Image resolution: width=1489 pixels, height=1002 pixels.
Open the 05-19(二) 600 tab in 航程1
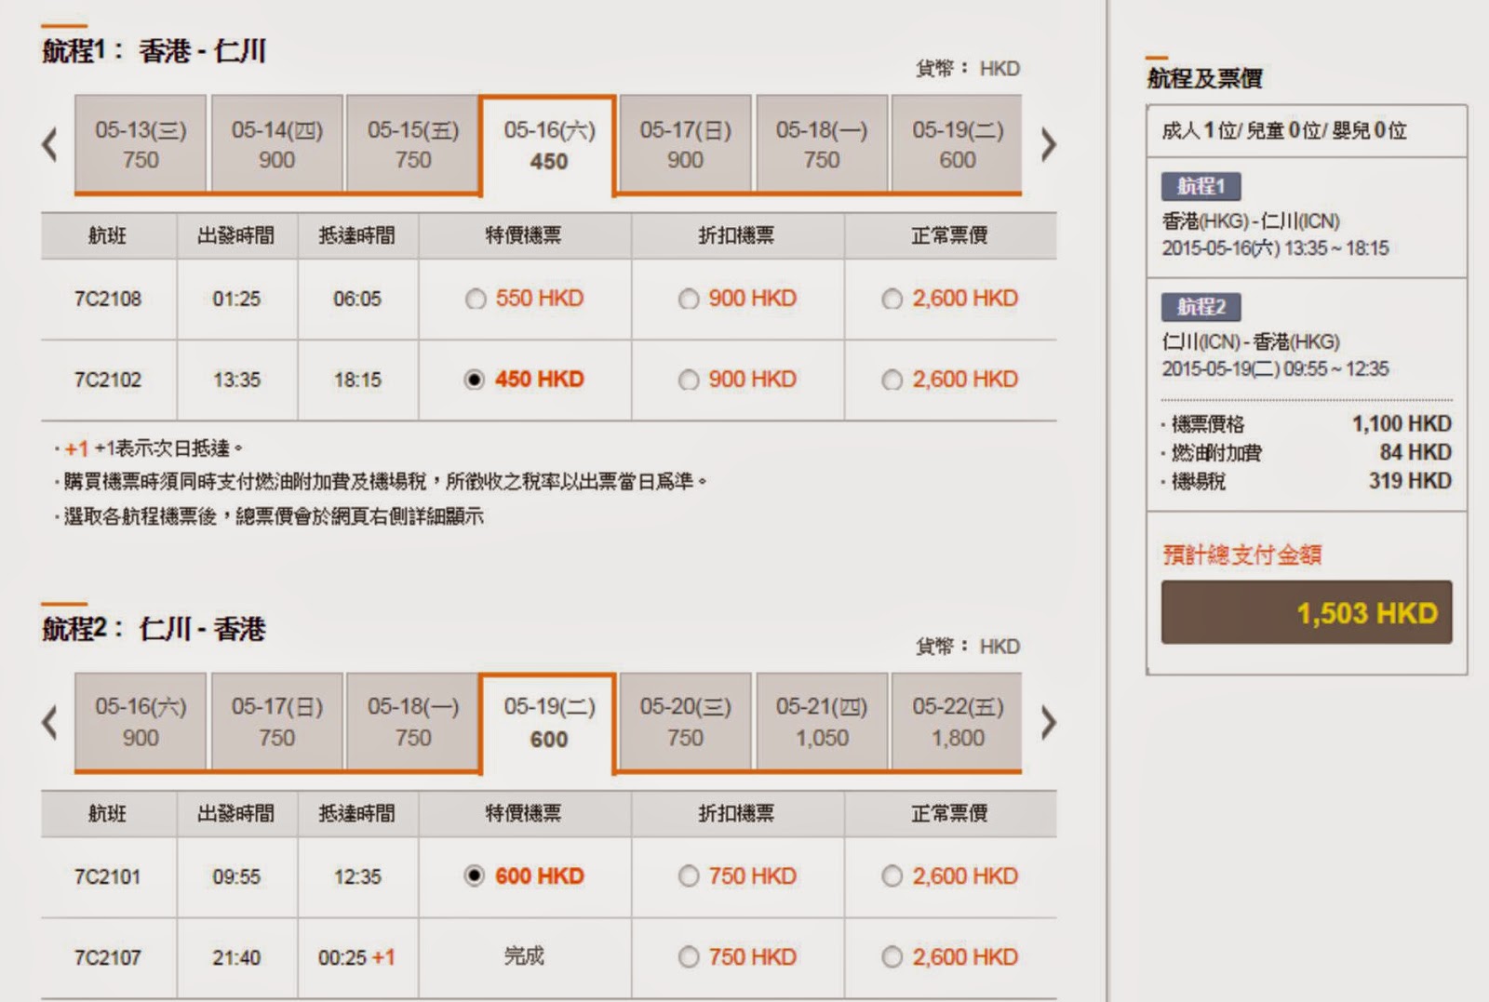pyautogui.click(x=957, y=144)
